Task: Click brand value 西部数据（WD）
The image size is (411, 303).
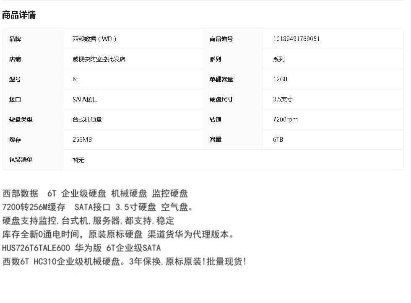Action: 94,39
